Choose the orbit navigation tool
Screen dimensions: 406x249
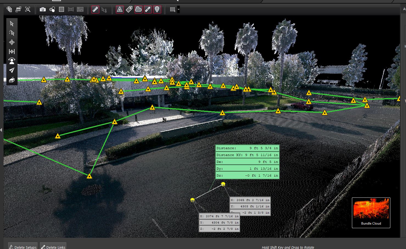click(x=12, y=42)
